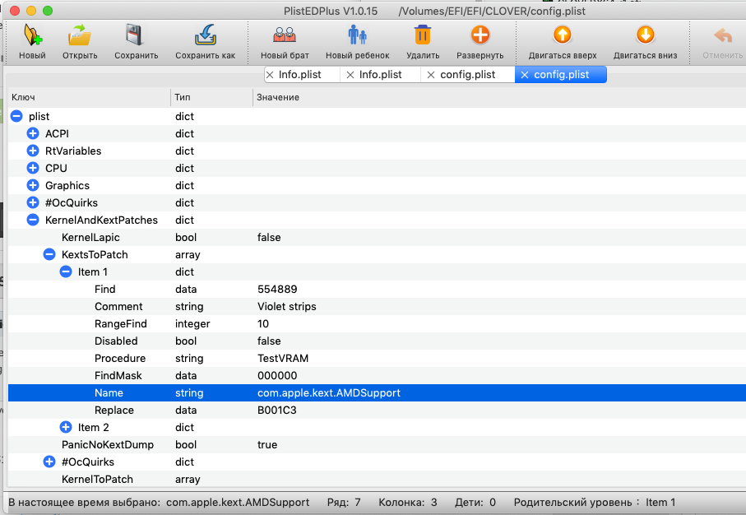Collapse the KextsToPatch array
Viewport: 746px width, 515px height.
(x=49, y=255)
